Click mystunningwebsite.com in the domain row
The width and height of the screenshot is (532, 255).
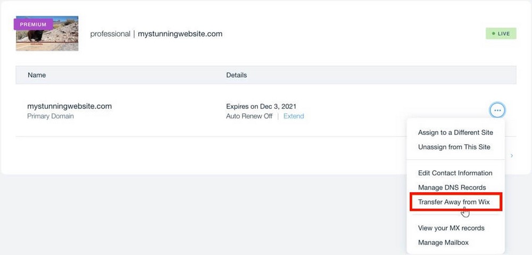[x=69, y=106]
